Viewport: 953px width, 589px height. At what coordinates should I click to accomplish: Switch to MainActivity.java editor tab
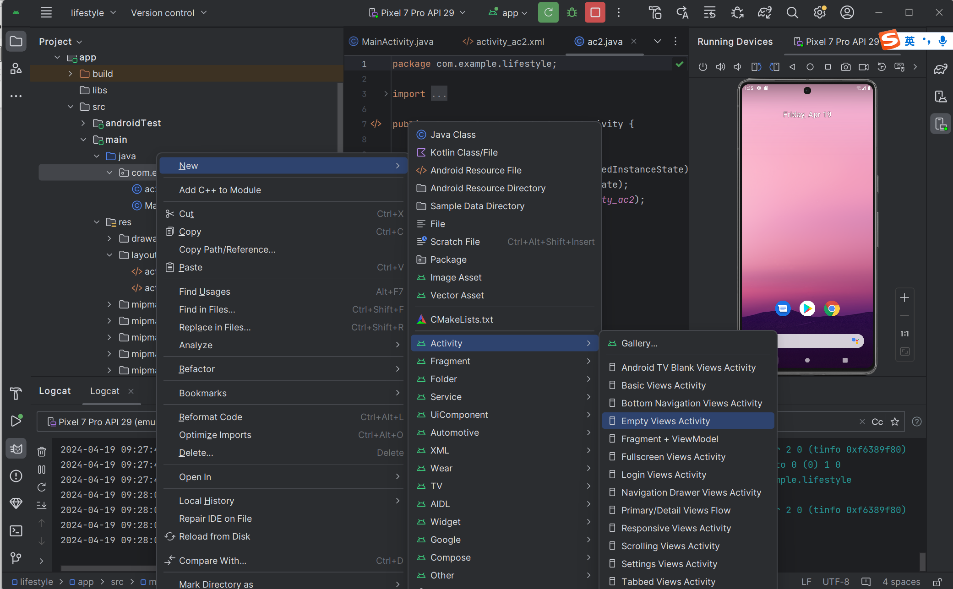click(x=397, y=42)
